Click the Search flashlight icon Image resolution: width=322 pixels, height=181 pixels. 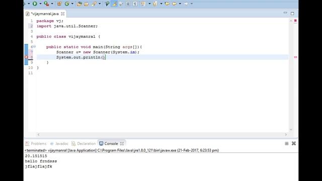pos(94,4)
